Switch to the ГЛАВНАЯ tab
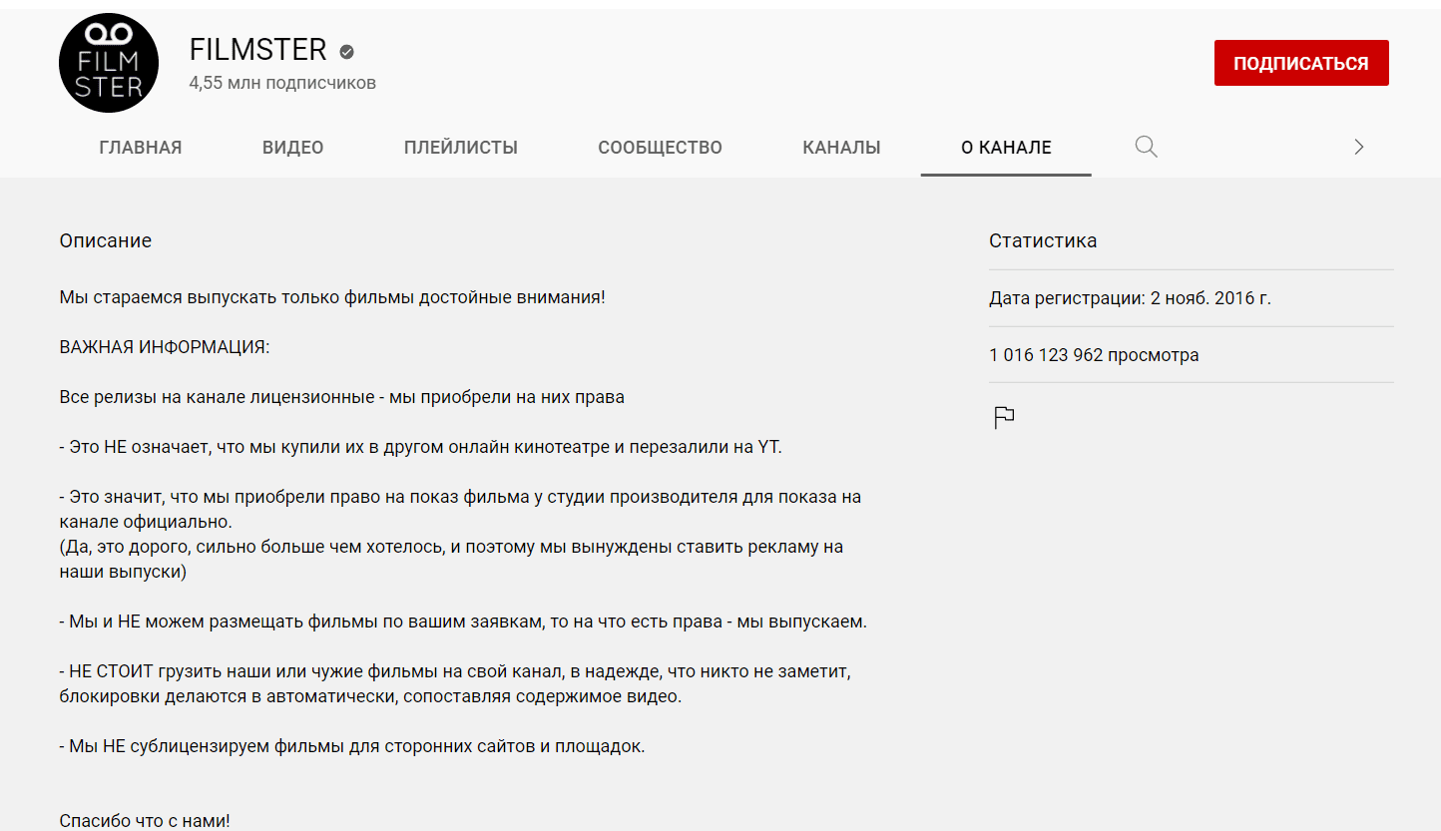The image size is (1441, 831). point(141,148)
